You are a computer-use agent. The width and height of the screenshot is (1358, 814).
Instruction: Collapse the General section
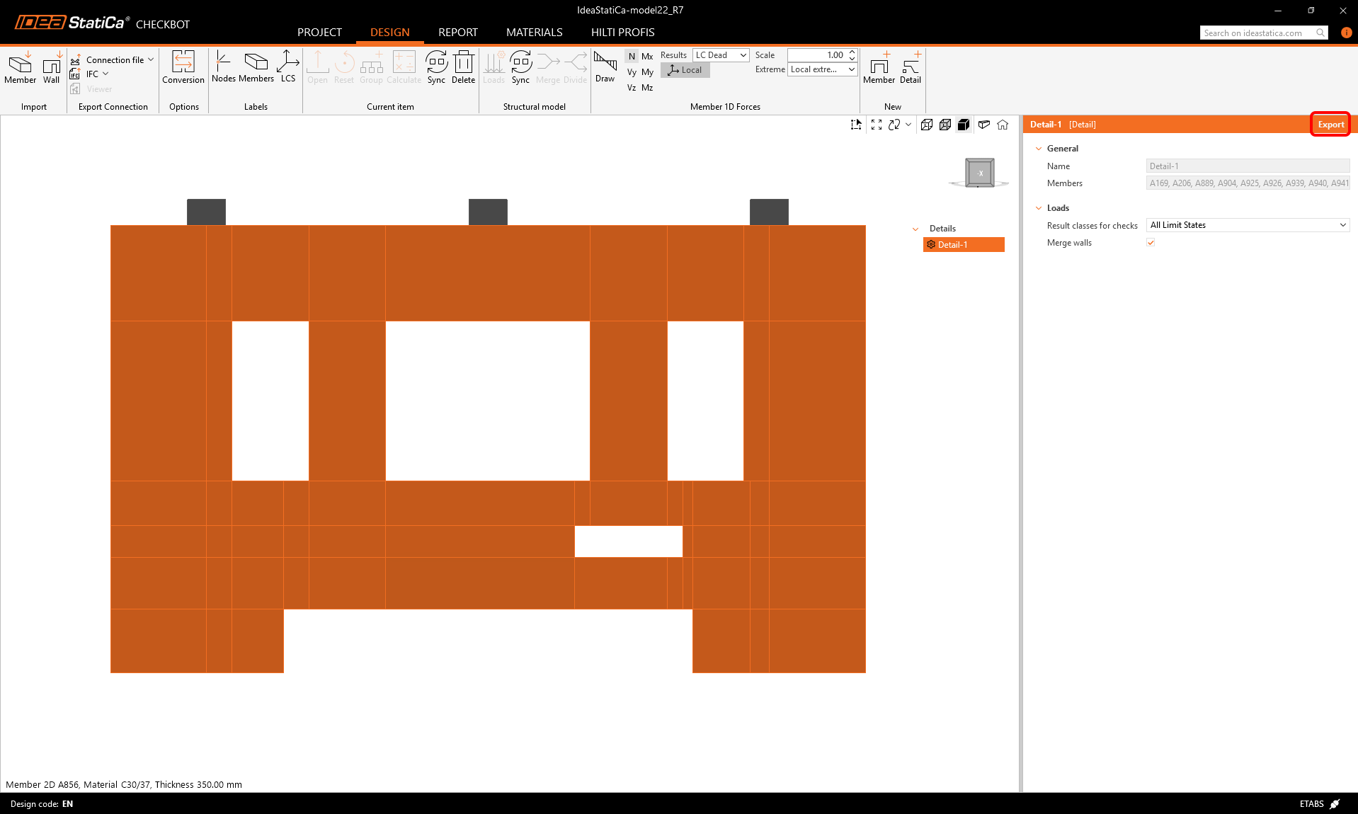[1039, 149]
